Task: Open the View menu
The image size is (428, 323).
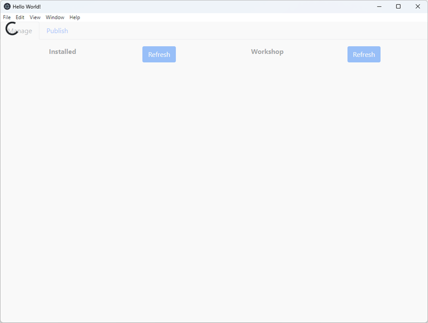Action: [x=35, y=17]
